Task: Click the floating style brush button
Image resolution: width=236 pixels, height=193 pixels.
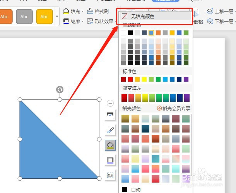Action: click(110, 130)
